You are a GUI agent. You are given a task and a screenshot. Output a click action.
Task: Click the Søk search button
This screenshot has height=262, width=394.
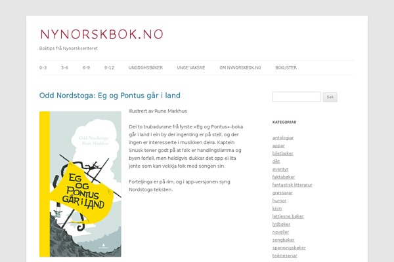pos(330,97)
